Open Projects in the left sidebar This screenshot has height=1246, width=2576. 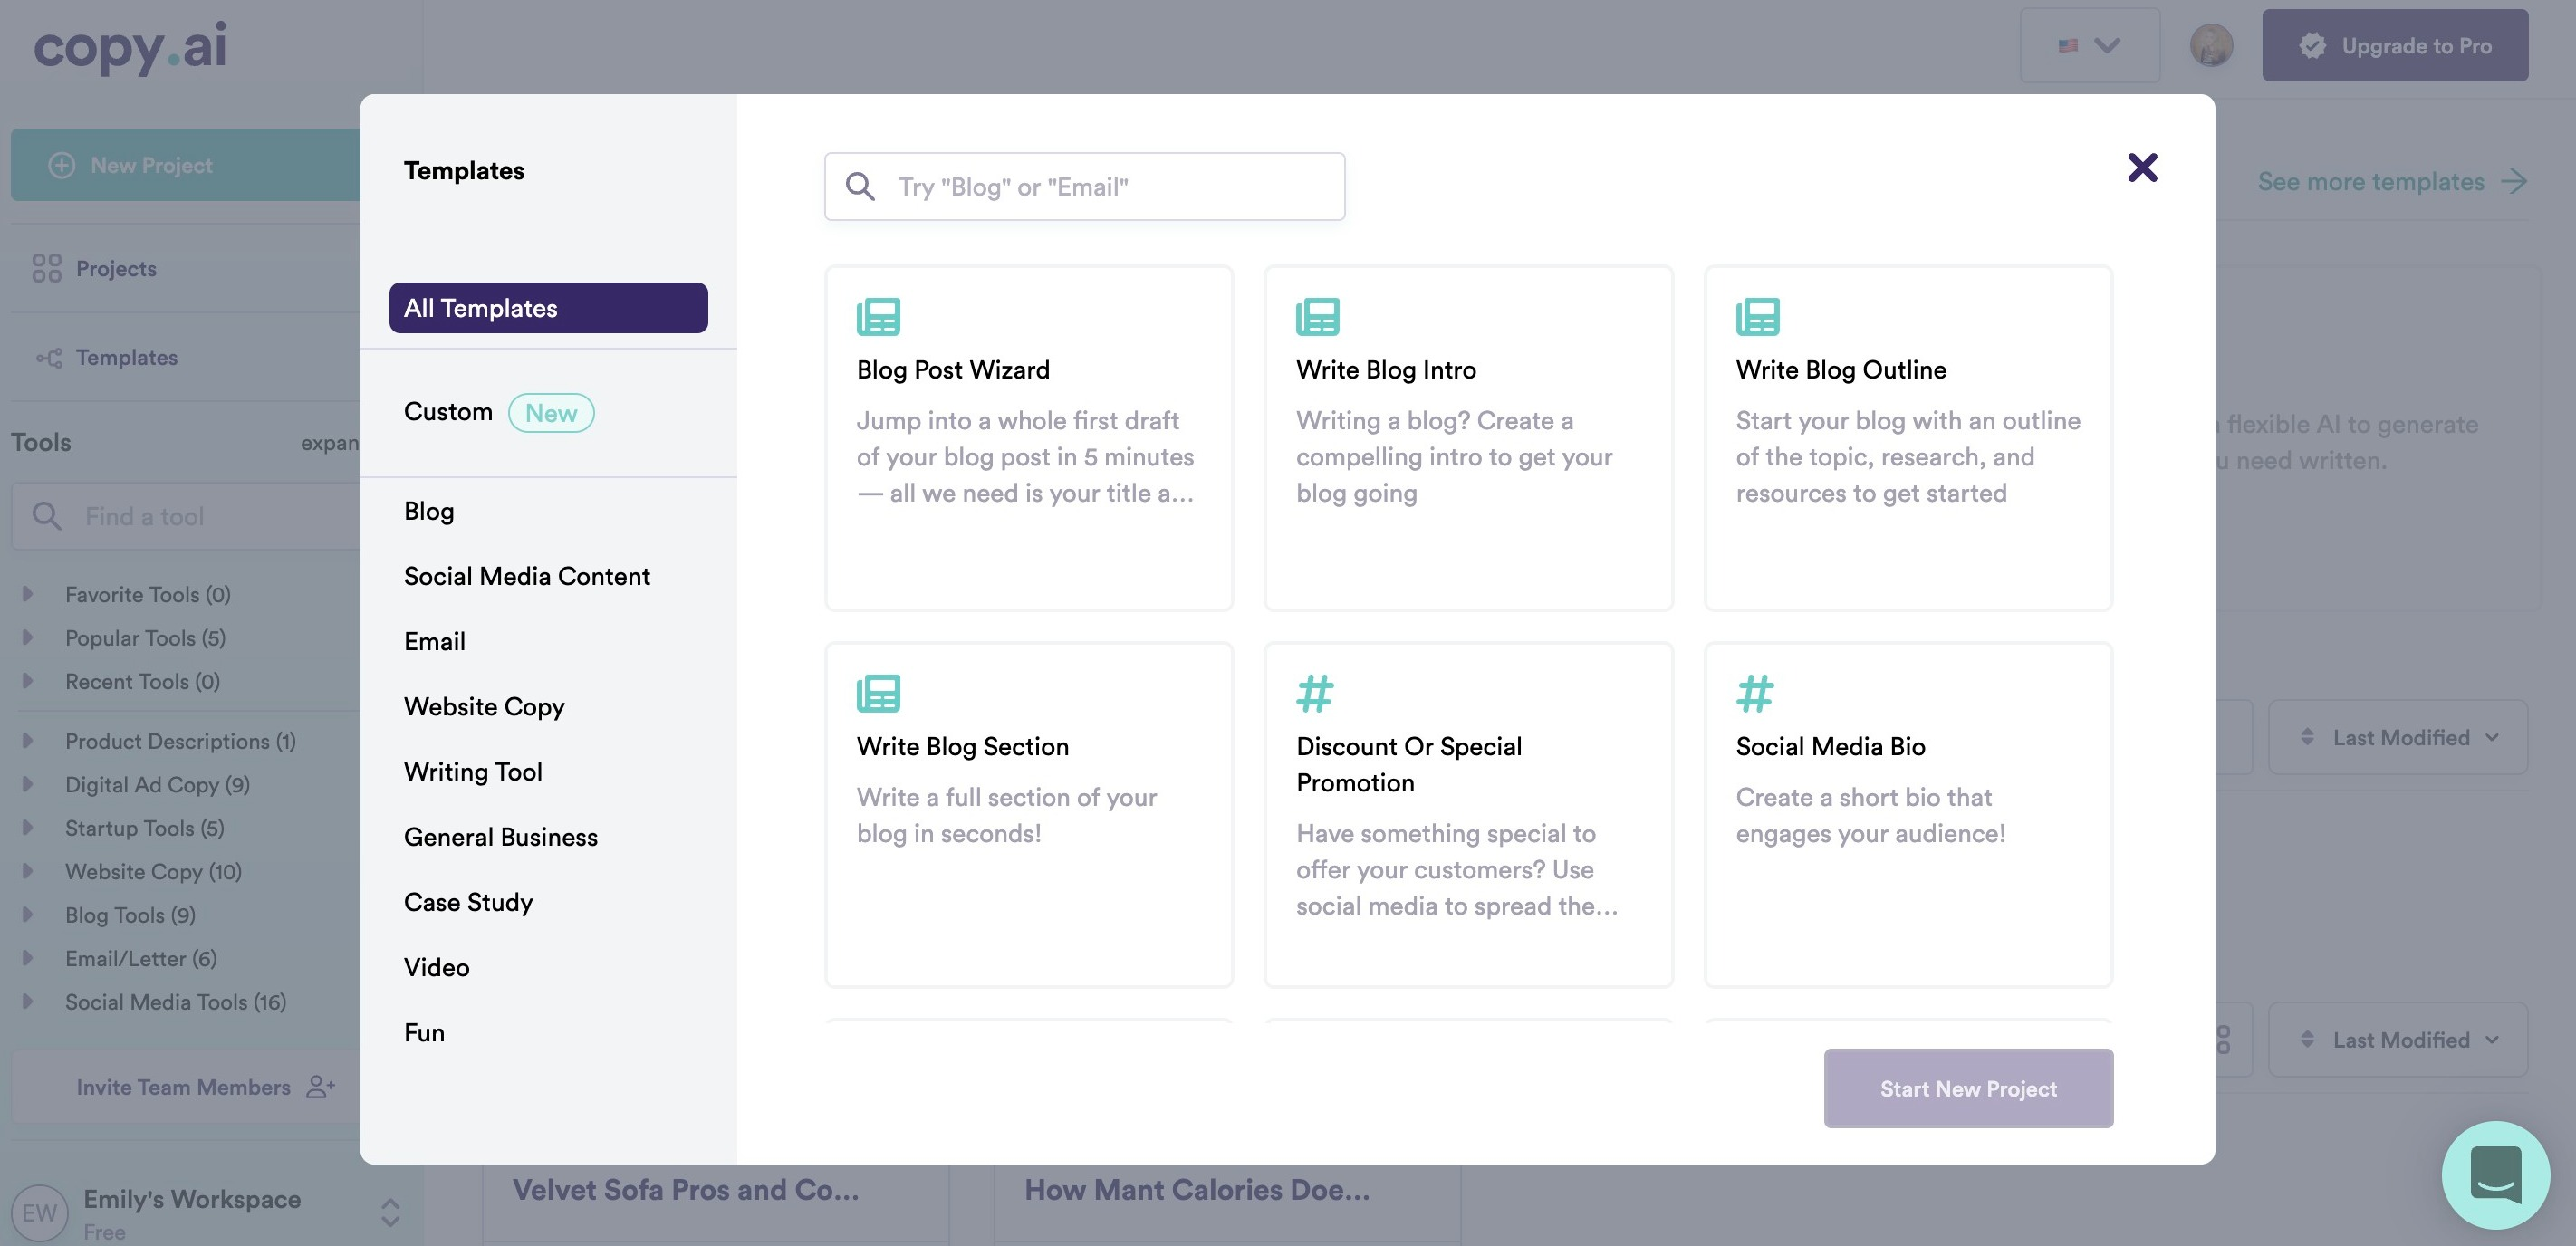click(116, 268)
